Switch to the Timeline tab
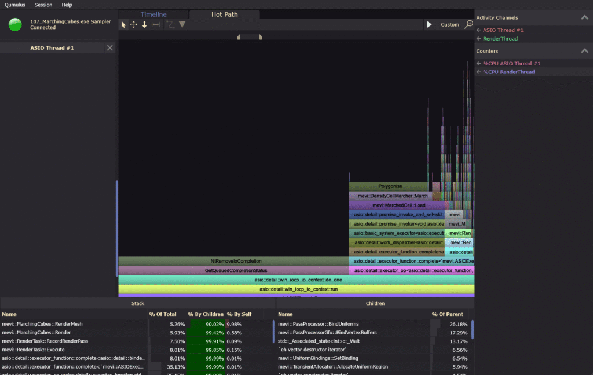Image resolution: width=593 pixels, height=375 pixels. (x=153, y=14)
